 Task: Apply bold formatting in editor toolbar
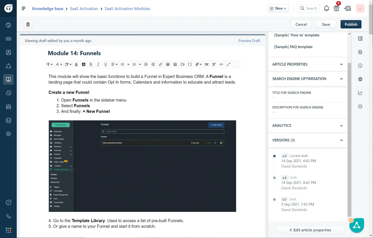tap(91, 64)
